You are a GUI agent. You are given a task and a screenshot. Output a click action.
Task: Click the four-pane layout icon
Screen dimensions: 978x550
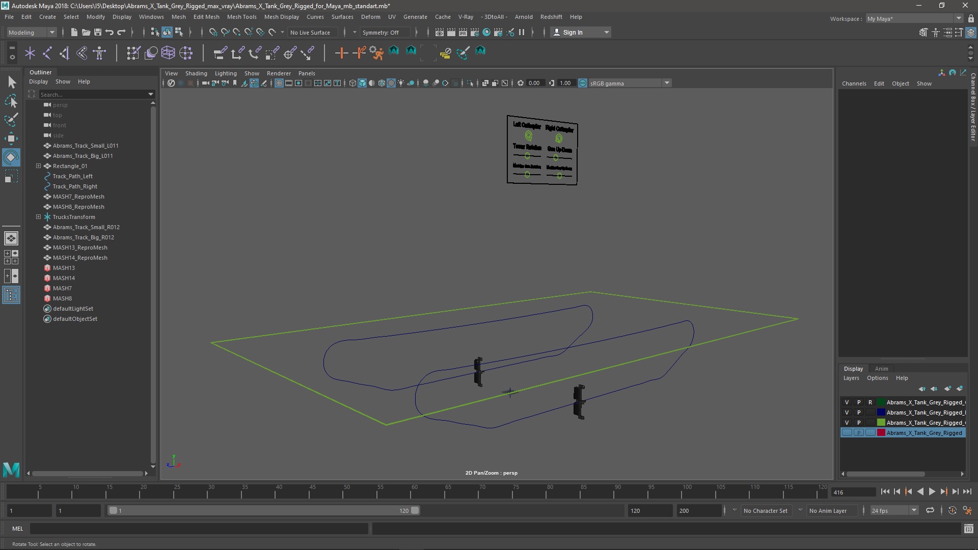[11, 257]
